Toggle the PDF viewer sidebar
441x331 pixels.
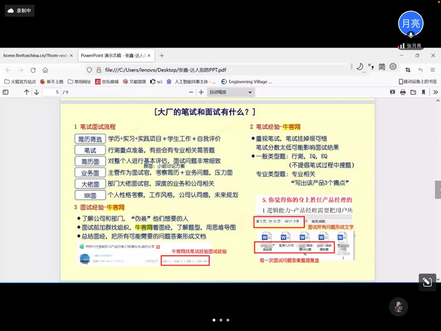pos(6,92)
